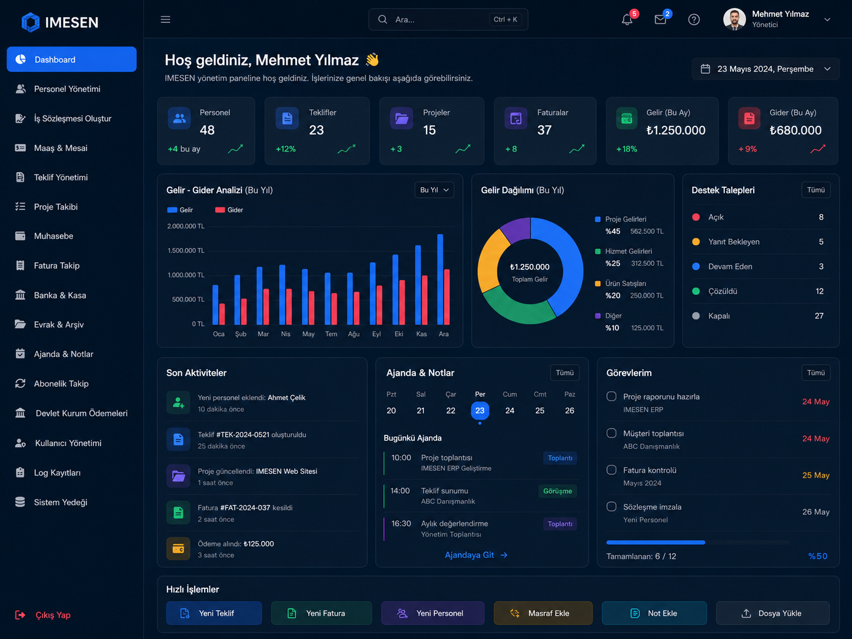Viewport: 852px width, 639px height.
Task: Check the Fatura kontrolü task
Action: point(611,470)
